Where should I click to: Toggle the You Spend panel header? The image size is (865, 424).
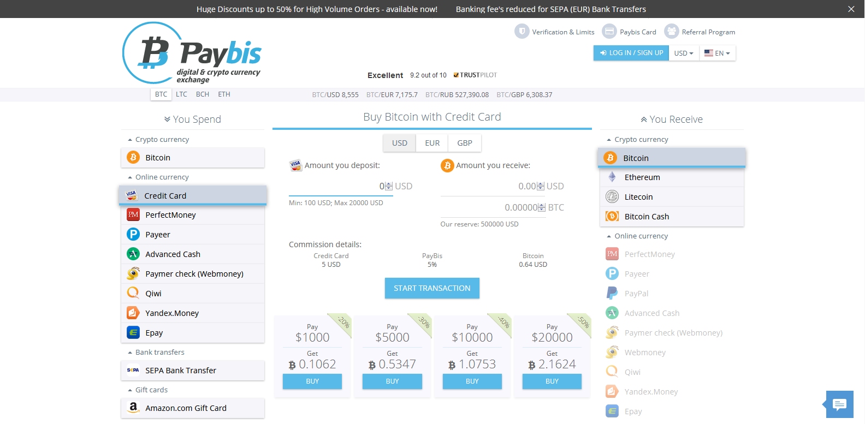click(x=192, y=119)
